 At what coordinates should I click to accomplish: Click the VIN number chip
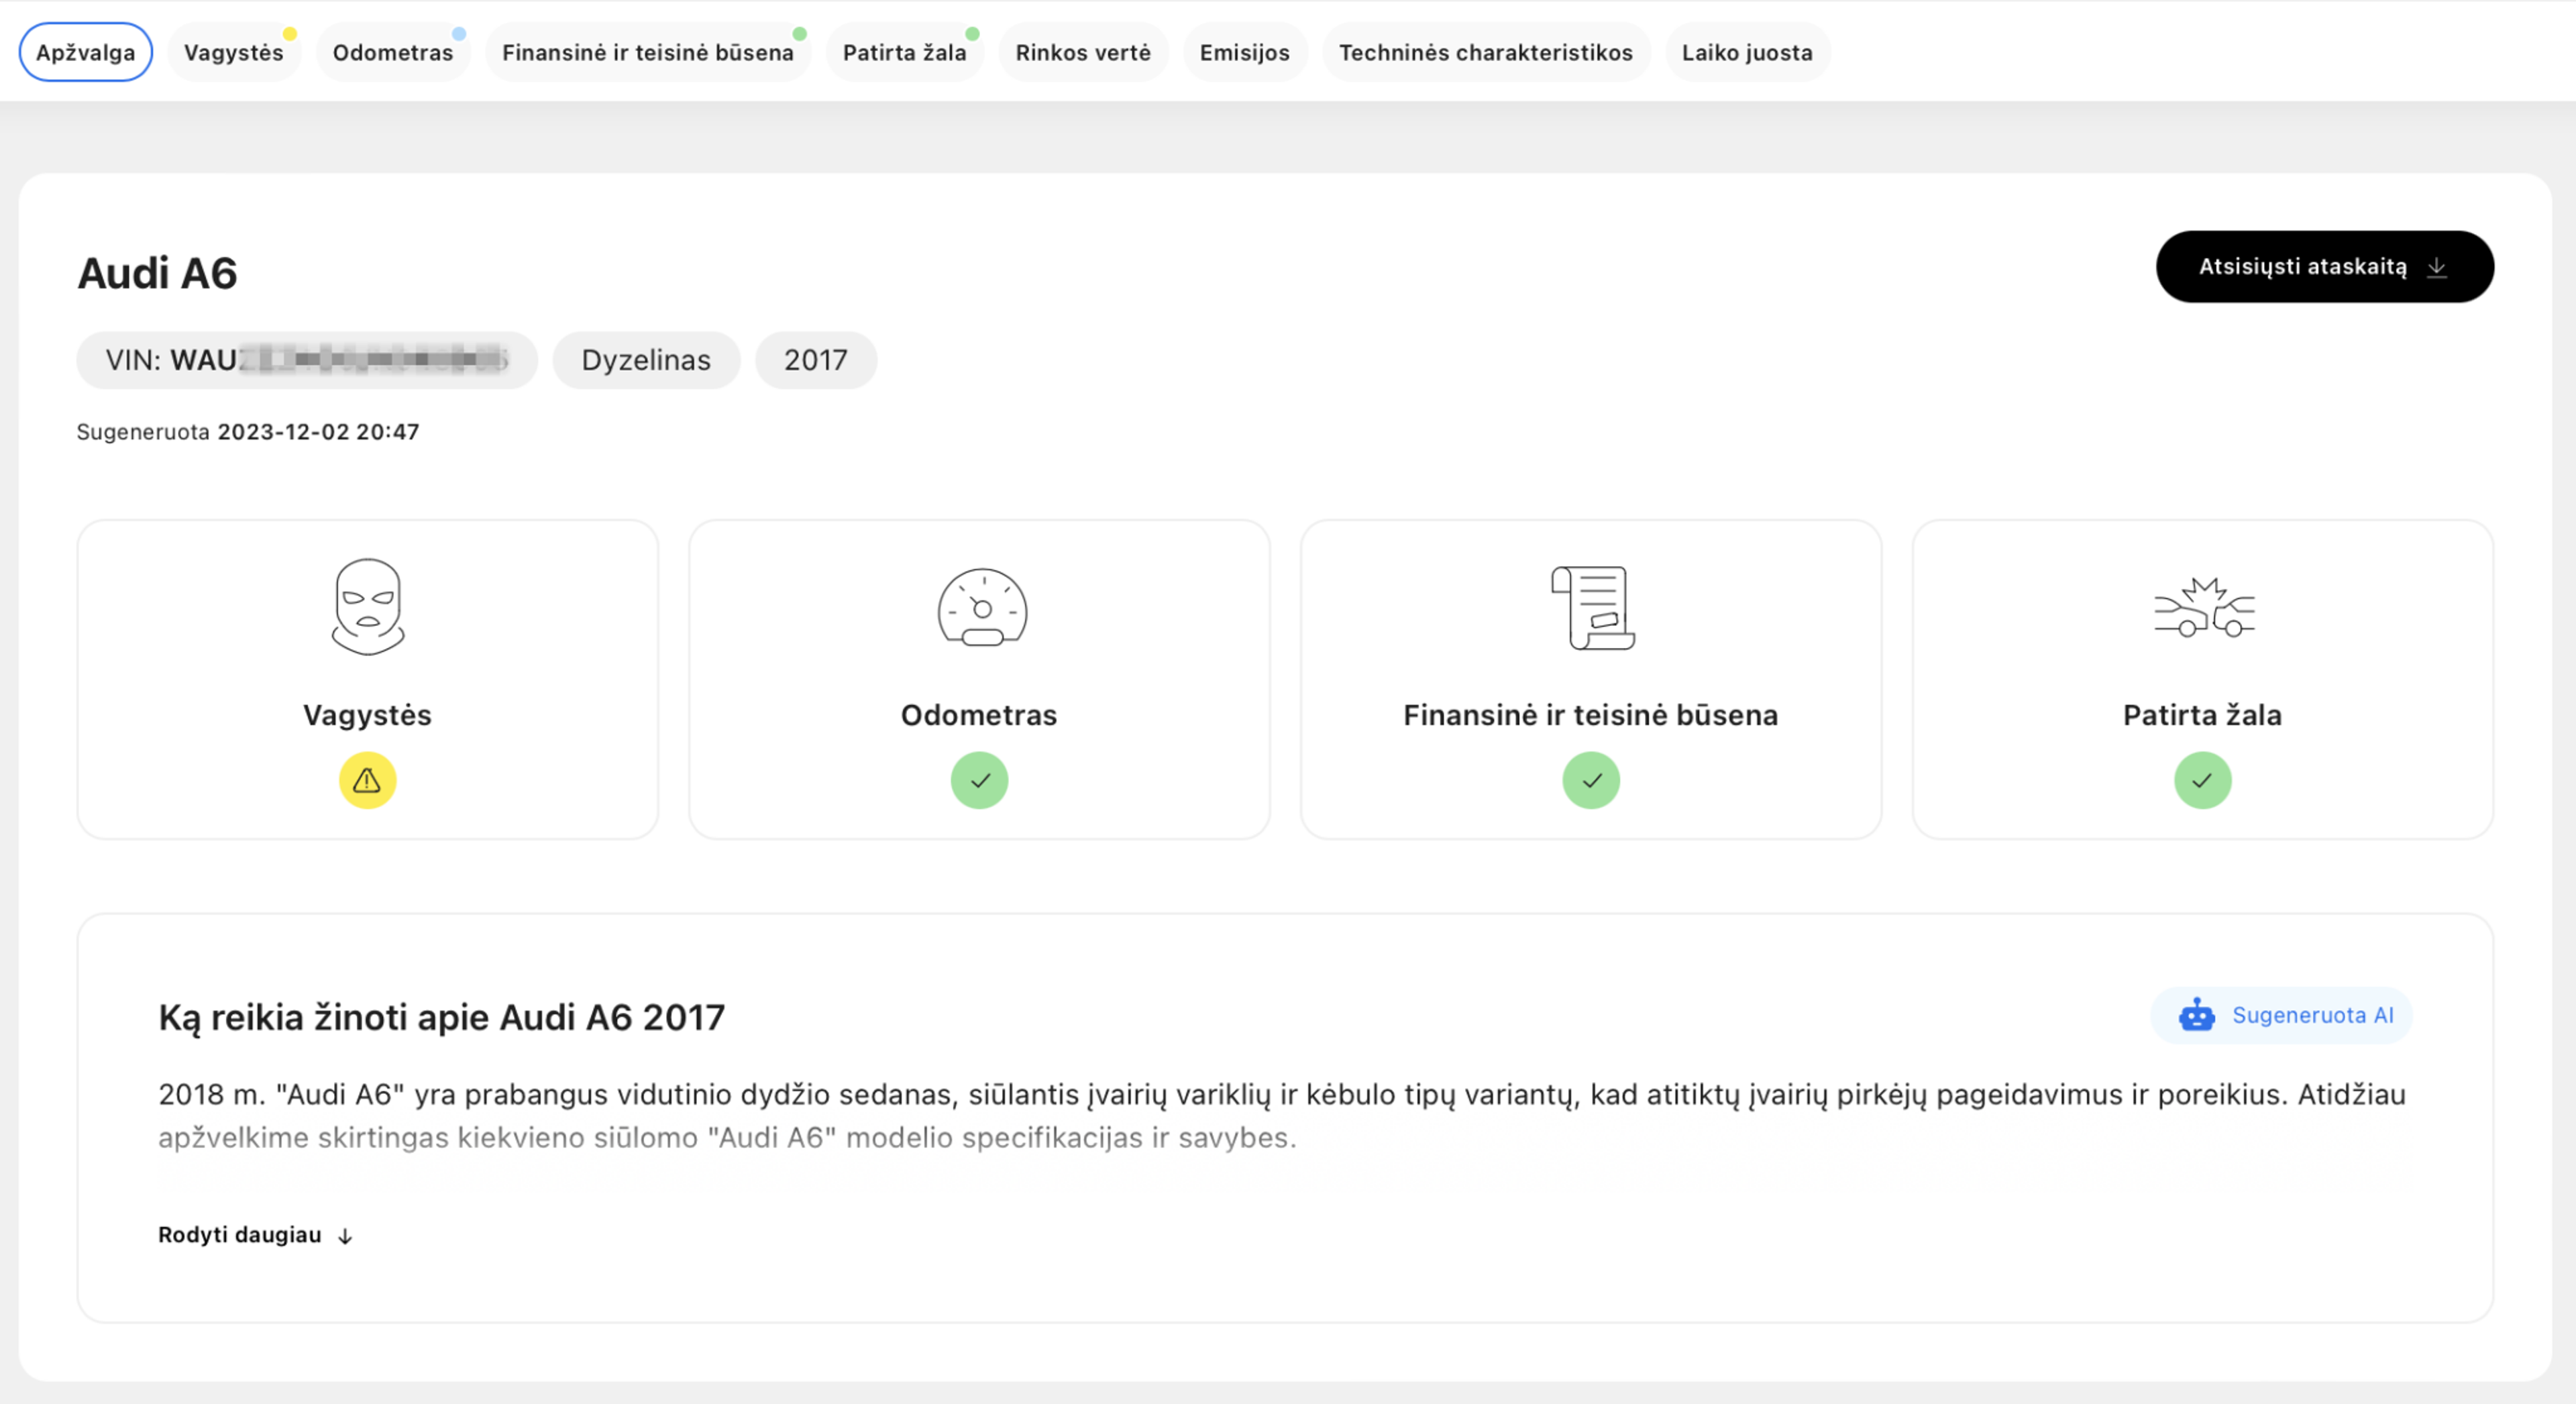307,360
